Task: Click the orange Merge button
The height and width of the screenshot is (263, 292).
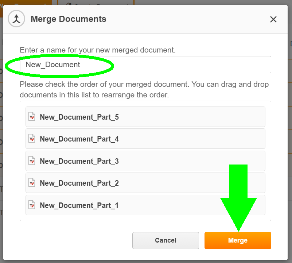Action: pyautogui.click(x=238, y=240)
